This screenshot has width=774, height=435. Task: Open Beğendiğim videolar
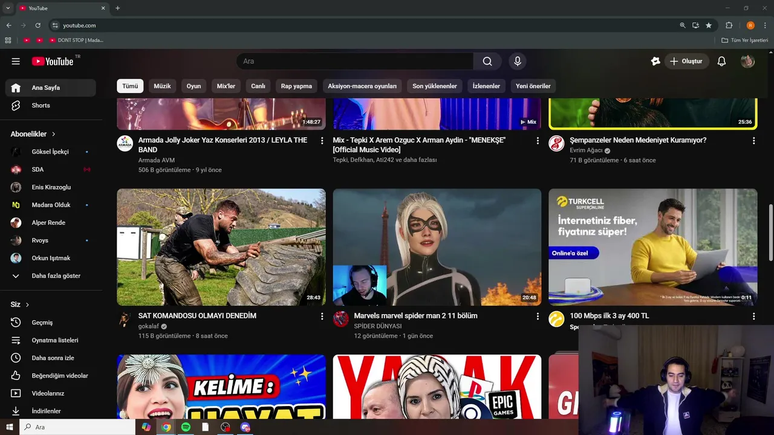pos(51,375)
